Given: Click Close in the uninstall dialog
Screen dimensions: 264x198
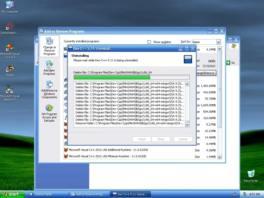Looking at the screenshot, I should 161,139.
